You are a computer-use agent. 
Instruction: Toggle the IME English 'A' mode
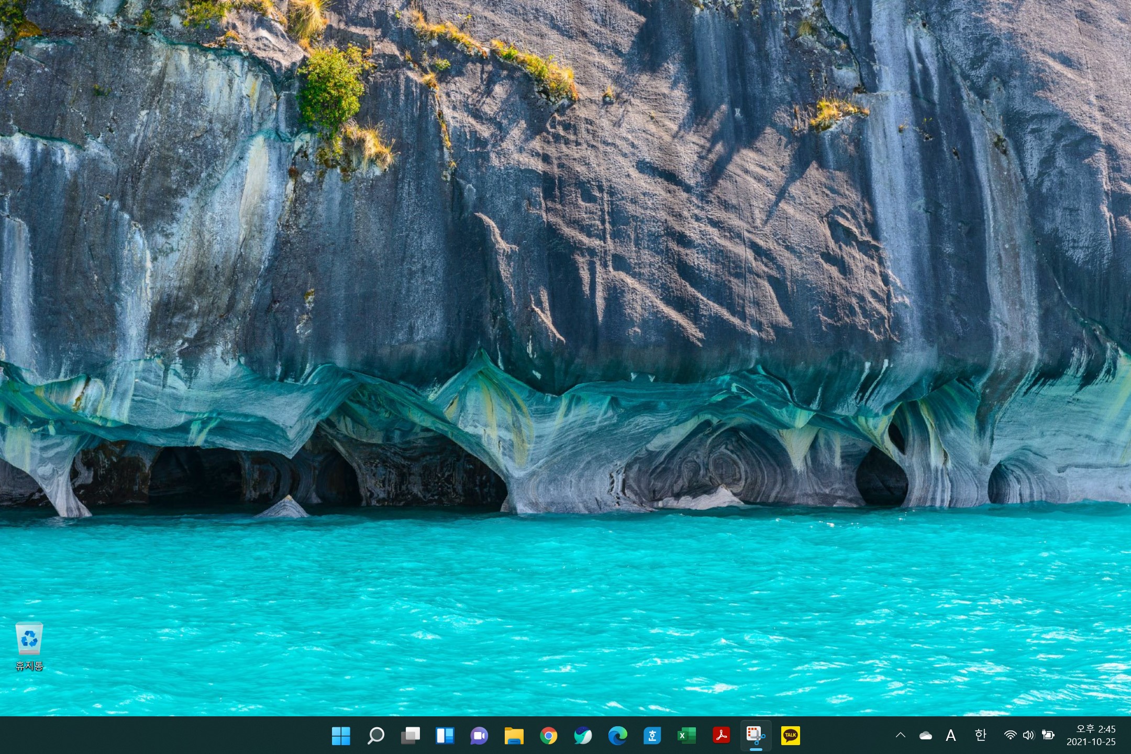click(951, 736)
